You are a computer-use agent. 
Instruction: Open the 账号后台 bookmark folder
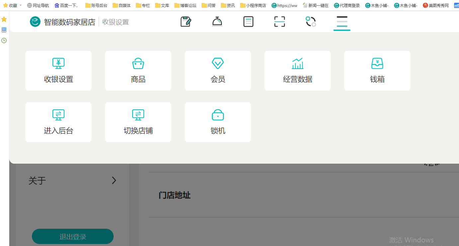click(96, 5)
